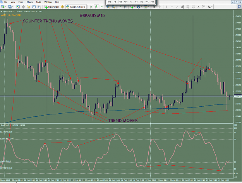Switch timeframe to H4

click(136, 2)
